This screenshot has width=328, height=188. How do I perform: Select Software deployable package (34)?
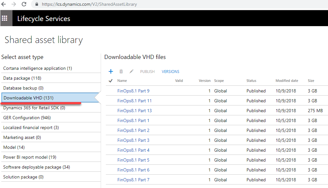[x=51, y=167]
